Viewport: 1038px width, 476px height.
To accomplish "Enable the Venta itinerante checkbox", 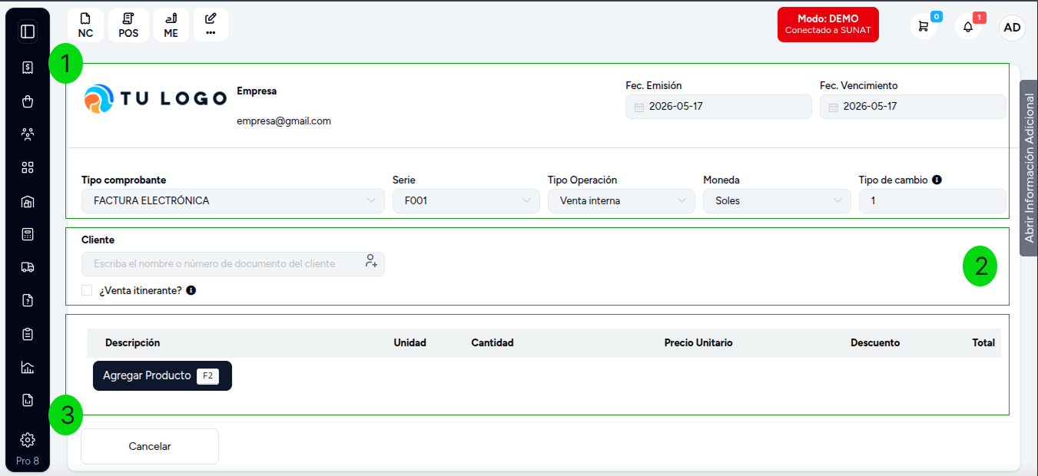I will 87,290.
